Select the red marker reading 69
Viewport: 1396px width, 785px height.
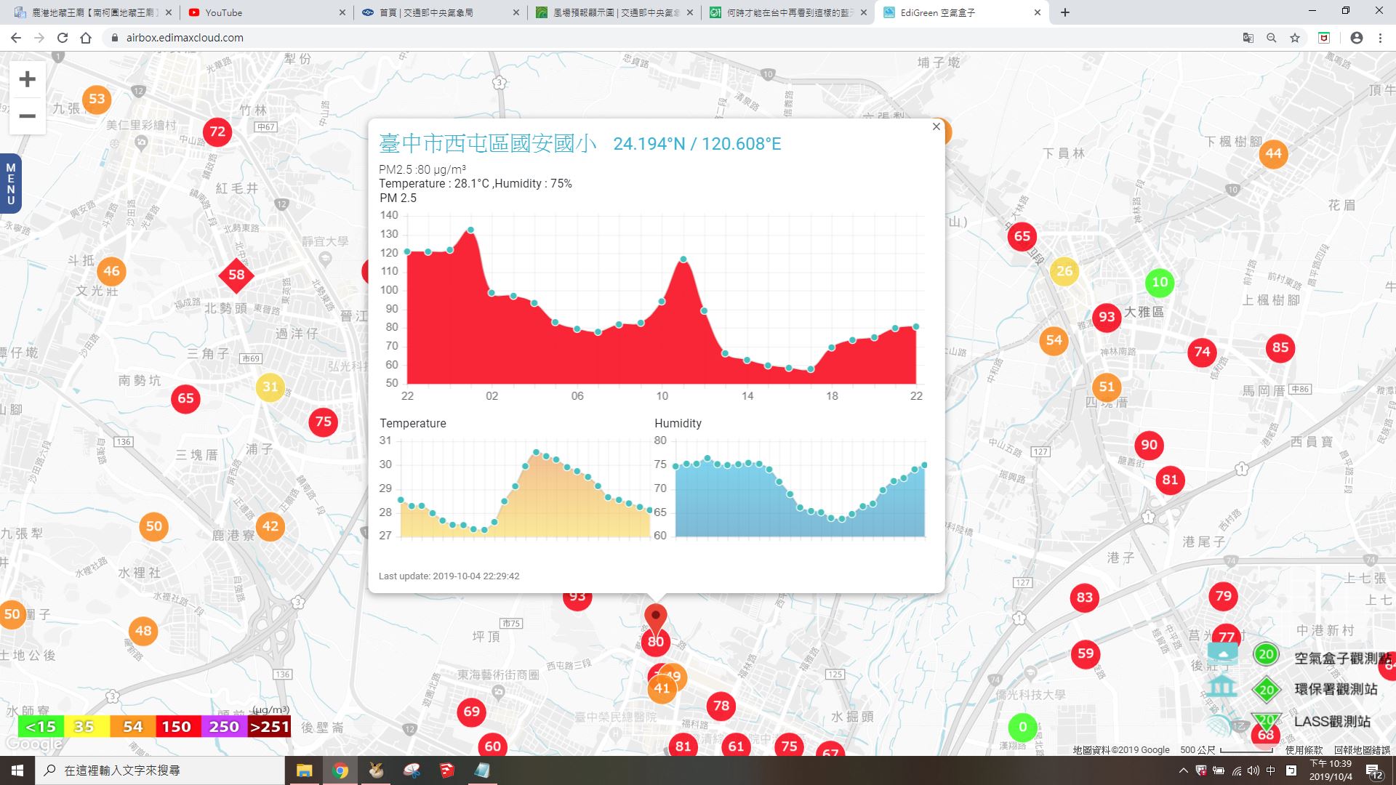pos(472,712)
